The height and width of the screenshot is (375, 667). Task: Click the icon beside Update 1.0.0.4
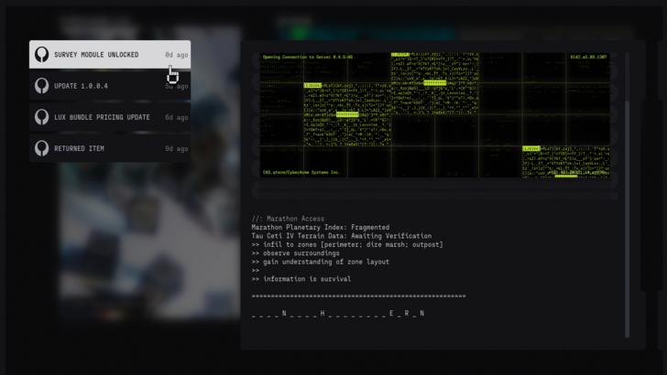pos(41,86)
